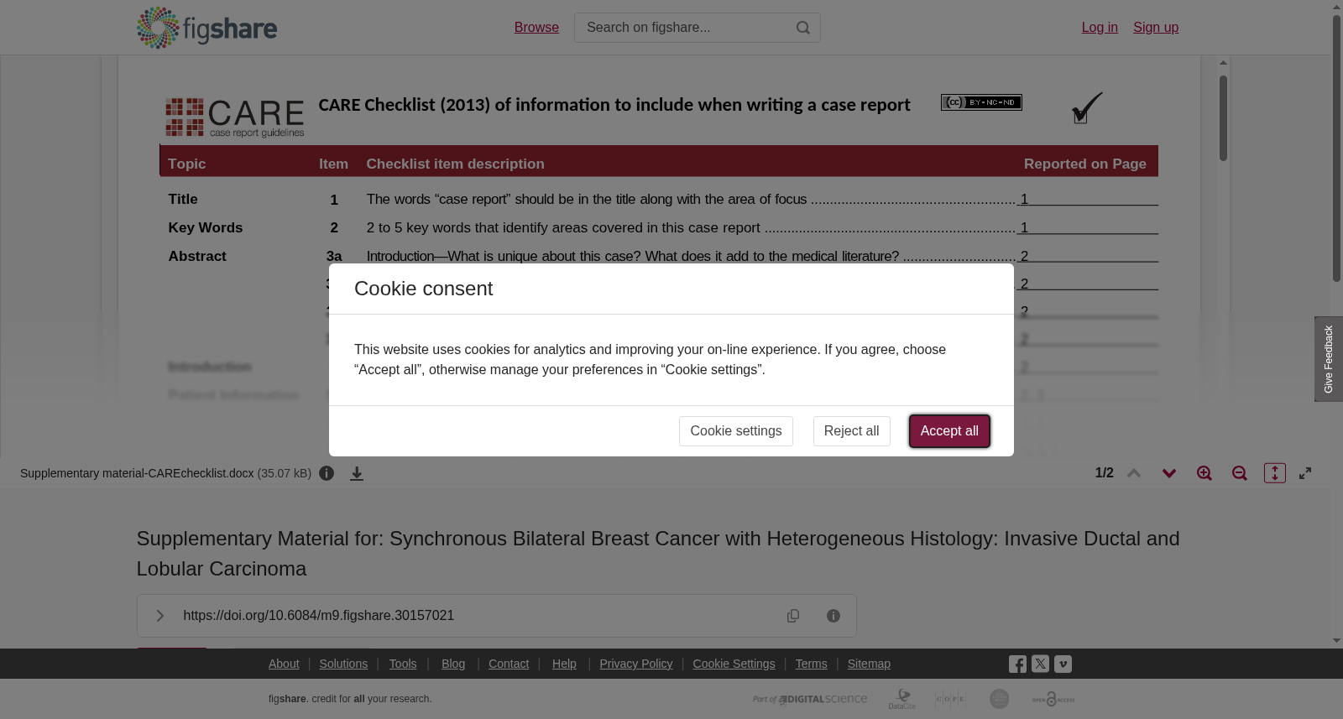Toggle fit-to-height view mode
Screen dimensions: 1343x719
[1275, 473]
